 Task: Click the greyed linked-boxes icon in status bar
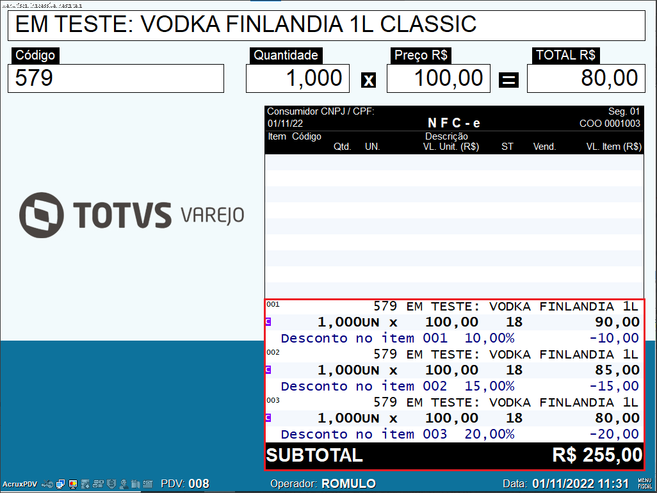pyautogui.click(x=98, y=484)
